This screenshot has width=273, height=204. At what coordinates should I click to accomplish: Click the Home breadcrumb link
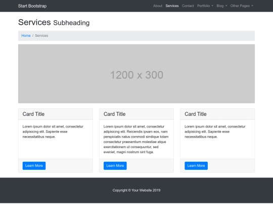(x=26, y=36)
